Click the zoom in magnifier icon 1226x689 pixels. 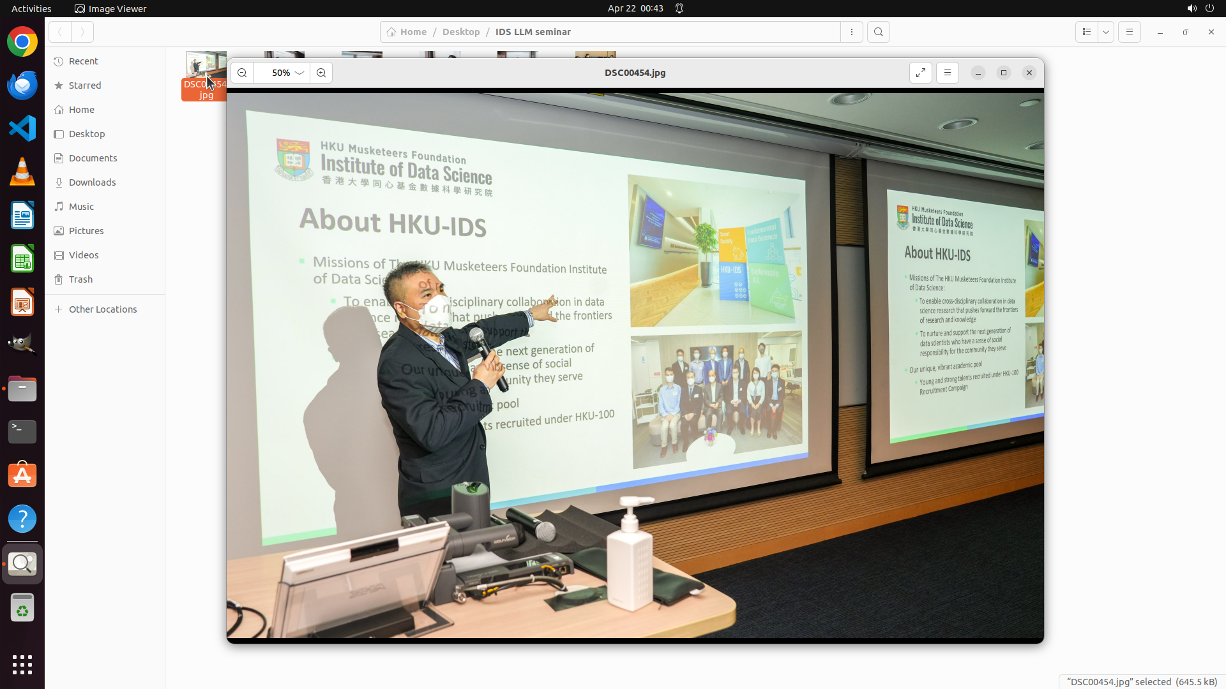[321, 73]
